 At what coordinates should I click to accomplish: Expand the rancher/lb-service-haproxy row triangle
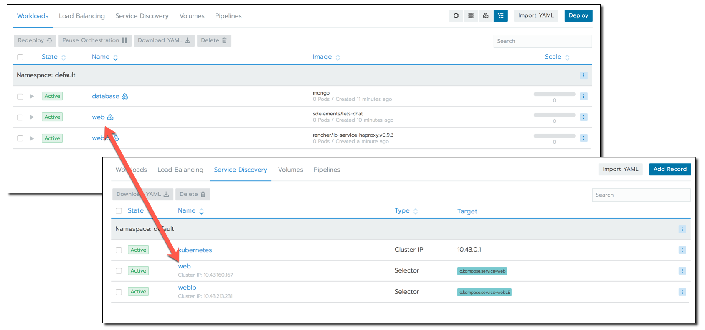[31, 138]
